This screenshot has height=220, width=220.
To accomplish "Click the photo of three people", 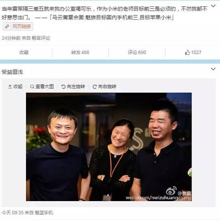I will point(109,147).
